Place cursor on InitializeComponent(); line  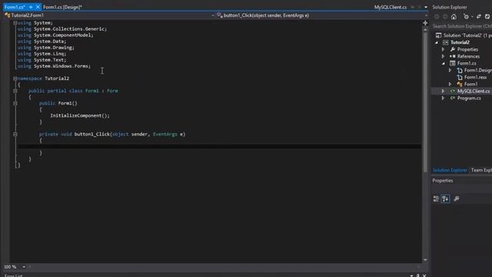coord(80,115)
